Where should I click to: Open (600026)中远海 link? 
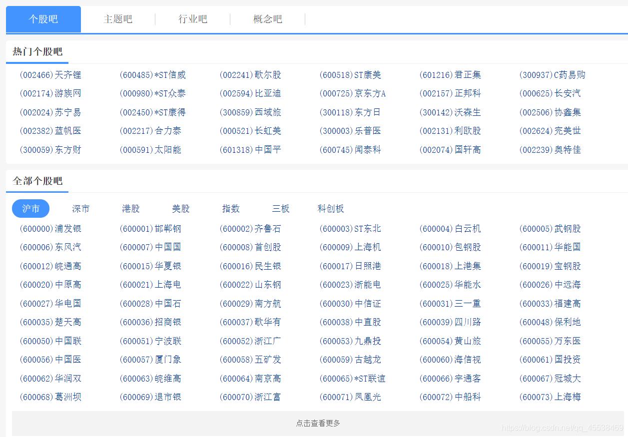pos(550,285)
